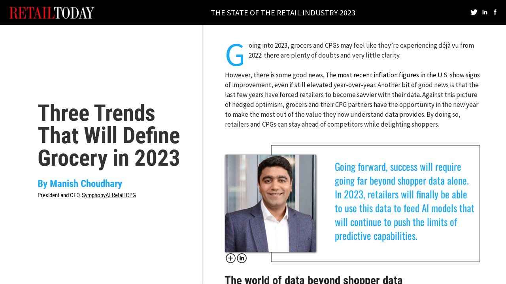Toggle the header social bar Twitter share
Viewport: 506px width, 284px height.
click(x=474, y=12)
